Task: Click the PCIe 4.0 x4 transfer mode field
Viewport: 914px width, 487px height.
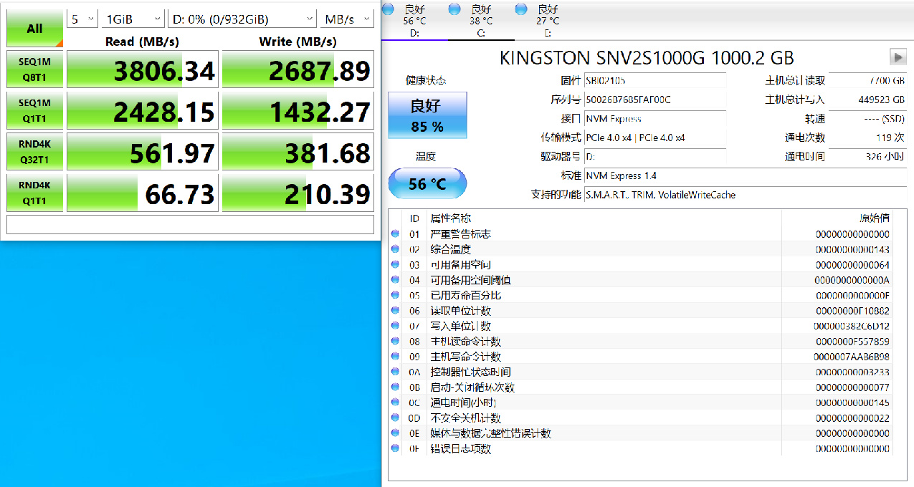Action: [655, 138]
